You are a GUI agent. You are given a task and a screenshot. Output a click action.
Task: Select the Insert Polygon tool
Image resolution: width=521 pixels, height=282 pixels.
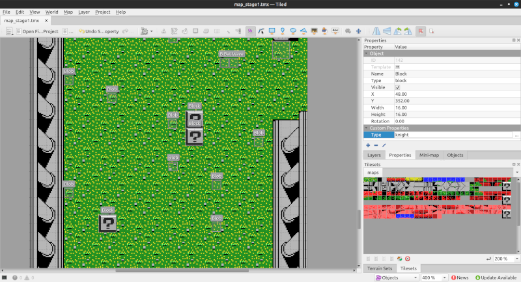pos(303,31)
